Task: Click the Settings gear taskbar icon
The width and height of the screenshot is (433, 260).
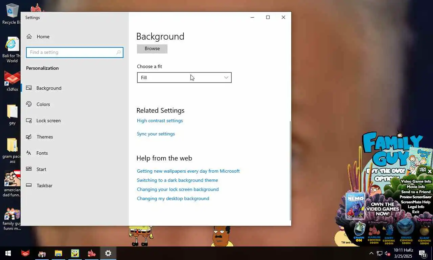Action: coord(108,253)
